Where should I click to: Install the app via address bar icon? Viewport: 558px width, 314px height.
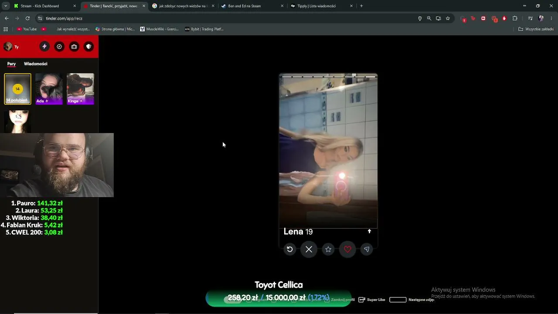tap(439, 18)
